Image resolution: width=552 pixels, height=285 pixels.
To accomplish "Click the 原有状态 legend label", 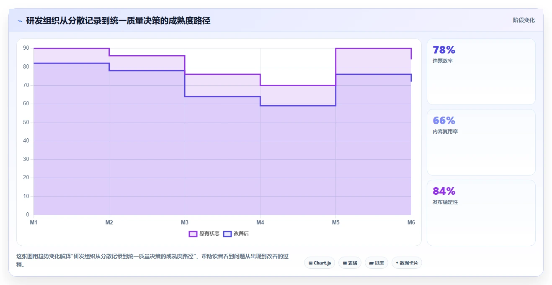I will click(x=209, y=234).
